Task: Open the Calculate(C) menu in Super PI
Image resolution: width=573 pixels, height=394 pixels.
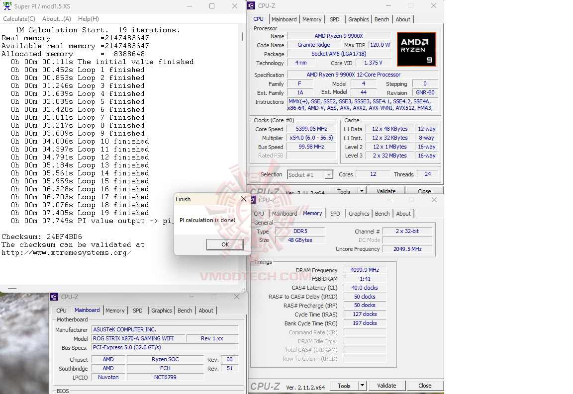Action: (19, 18)
